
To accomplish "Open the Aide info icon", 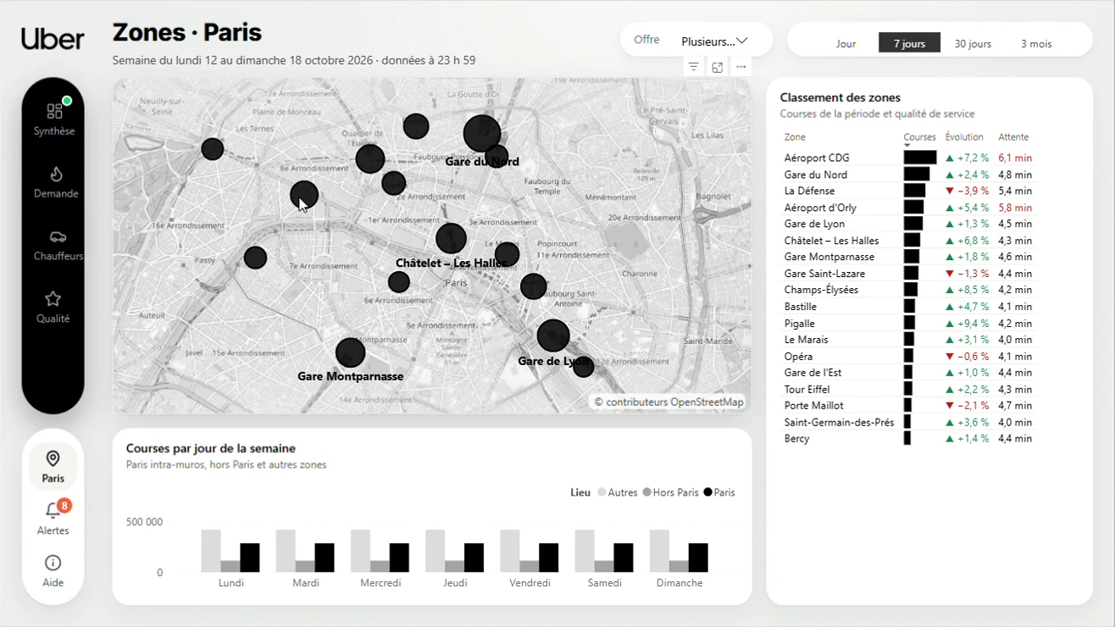I will pos(53,563).
